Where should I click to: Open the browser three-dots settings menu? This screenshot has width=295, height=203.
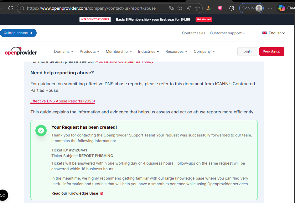click(x=270, y=8)
